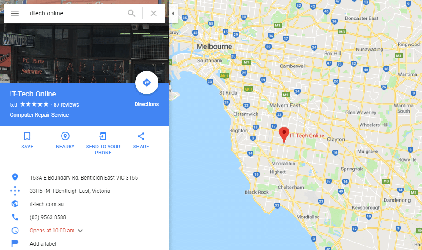Click the plus code 33H5+MH entry
Image resolution: width=422 pixels, height=250 pixels.
(x=70, y=191)
